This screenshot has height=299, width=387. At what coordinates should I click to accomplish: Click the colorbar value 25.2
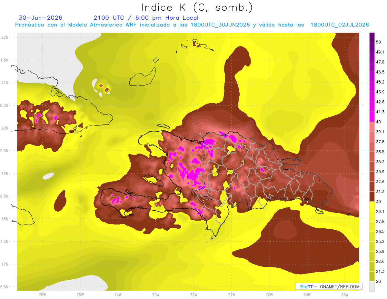pyautogui.click(x=380, y=241)
